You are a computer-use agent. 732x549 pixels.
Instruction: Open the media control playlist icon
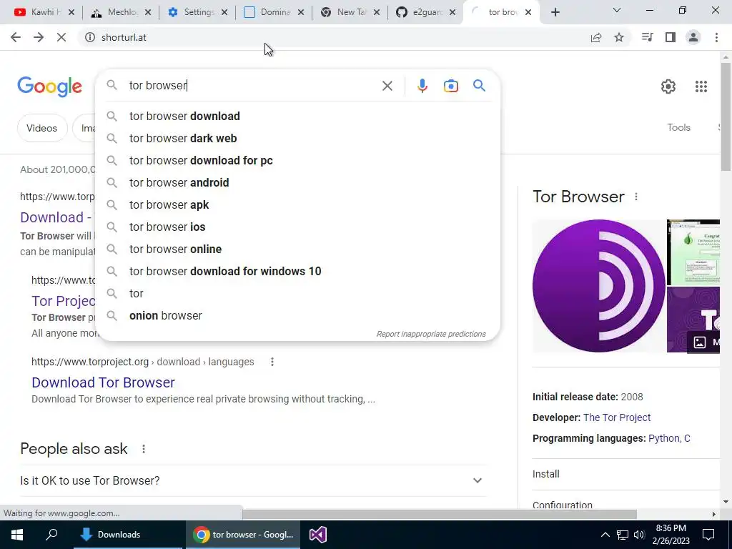647,37
